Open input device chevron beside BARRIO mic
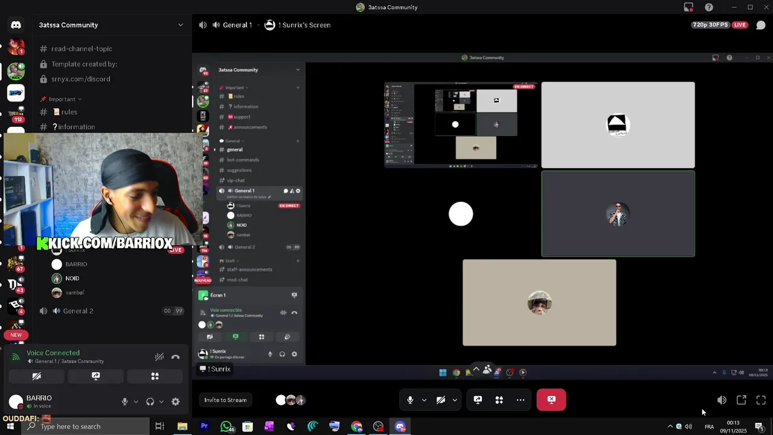Viewport: 773px width, 435px height. [135, 402]
